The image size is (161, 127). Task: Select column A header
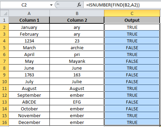29,13
